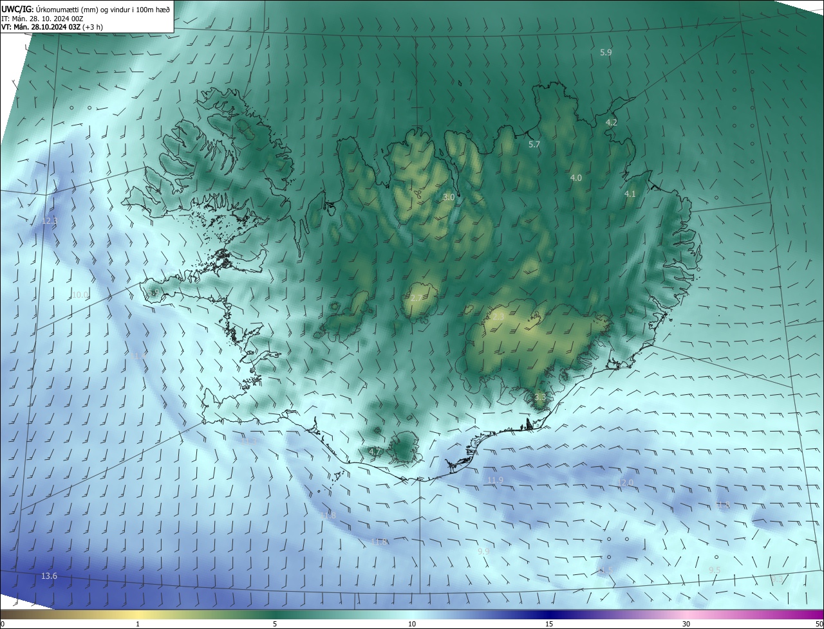824x629 pixels.
Task: Click the colorbar tick label 1
Action: pos(138,624)
